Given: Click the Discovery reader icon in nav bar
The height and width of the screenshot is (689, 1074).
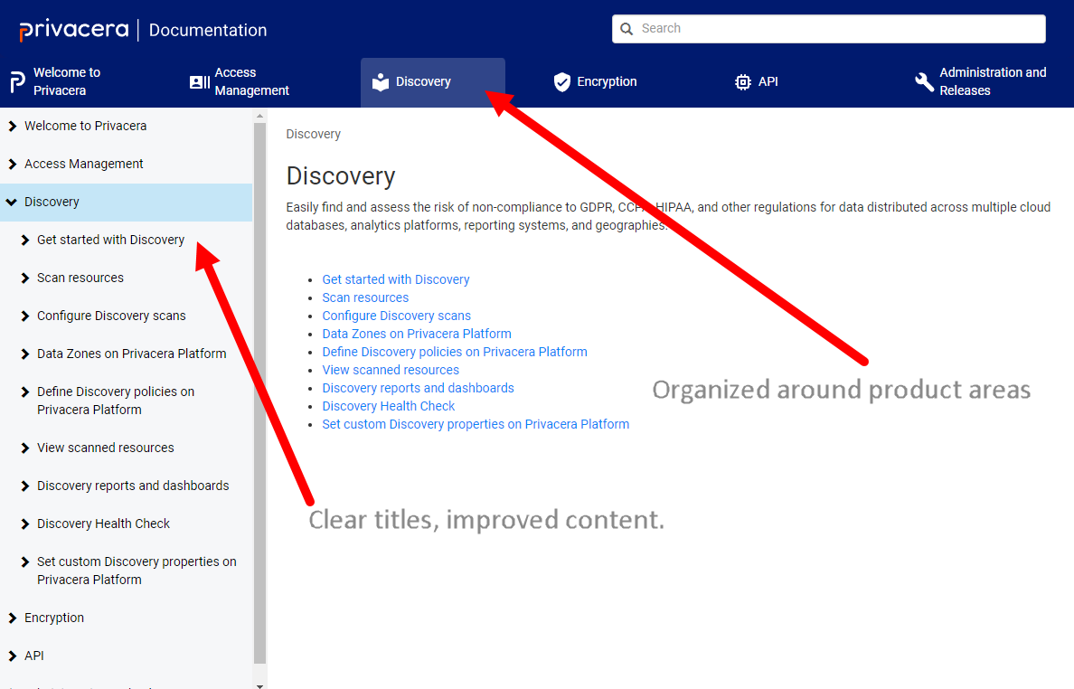Looking at the screenshot, I should (381, 82).
